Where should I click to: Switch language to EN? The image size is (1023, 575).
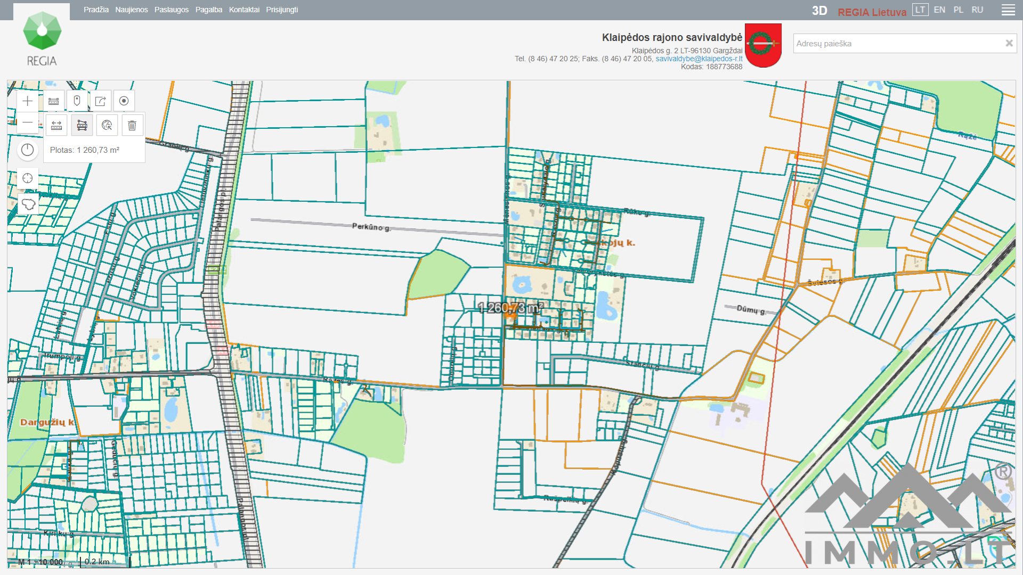click(x=939, y=10)
